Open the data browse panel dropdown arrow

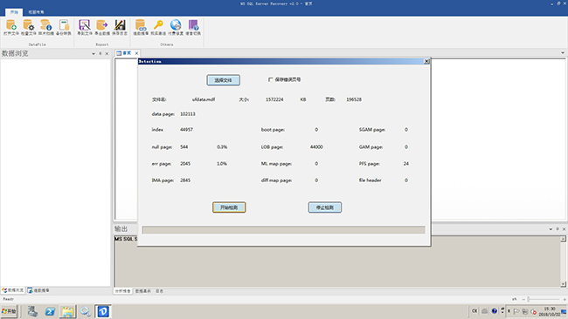94,53
